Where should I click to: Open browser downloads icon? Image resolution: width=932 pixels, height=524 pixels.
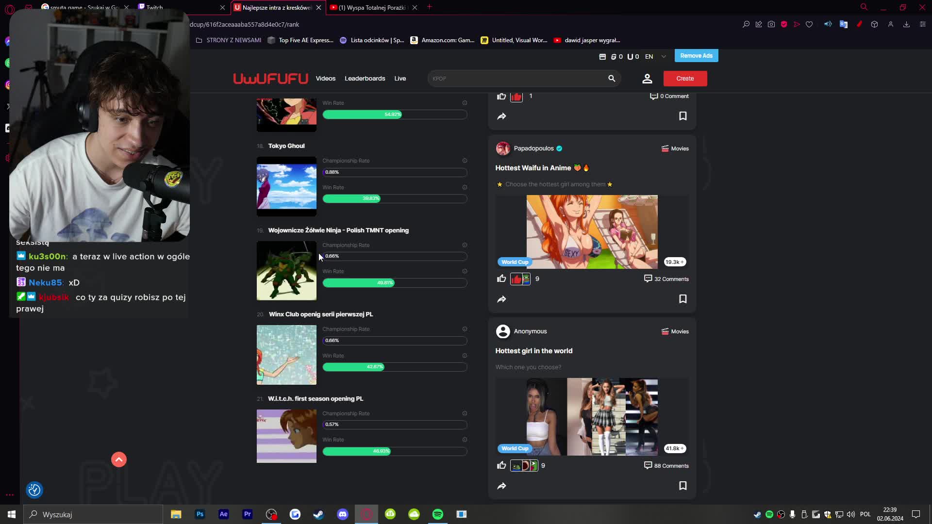click(x=906, y=24)
